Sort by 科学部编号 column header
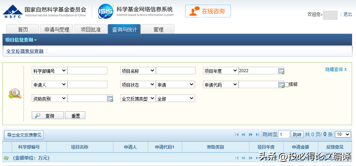 click(x=29, y=147)
